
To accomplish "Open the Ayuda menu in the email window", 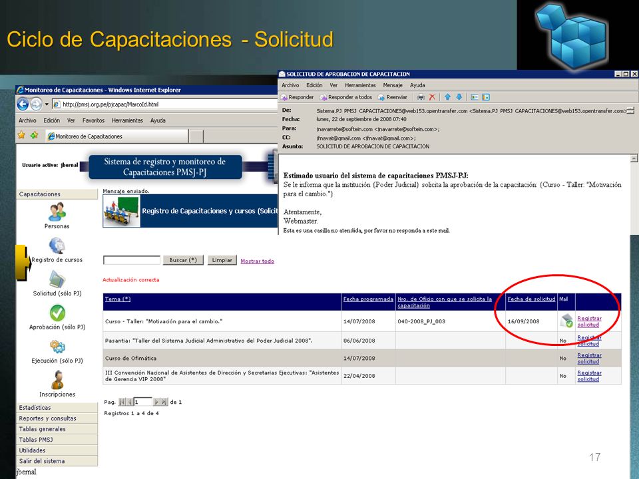I will (417, 85).
